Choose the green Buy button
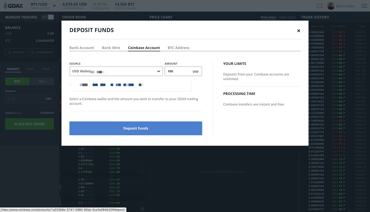Screen dimensions: 370x212 click(17, 81)
